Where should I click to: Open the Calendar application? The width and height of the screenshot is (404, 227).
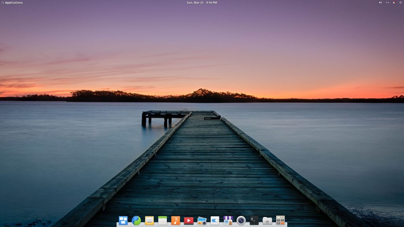tap(163, 221)
